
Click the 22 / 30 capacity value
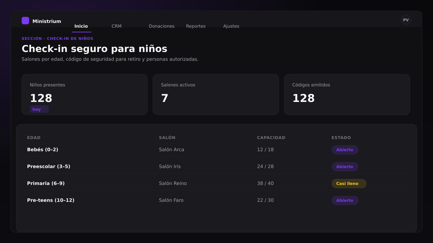(266, 200)
